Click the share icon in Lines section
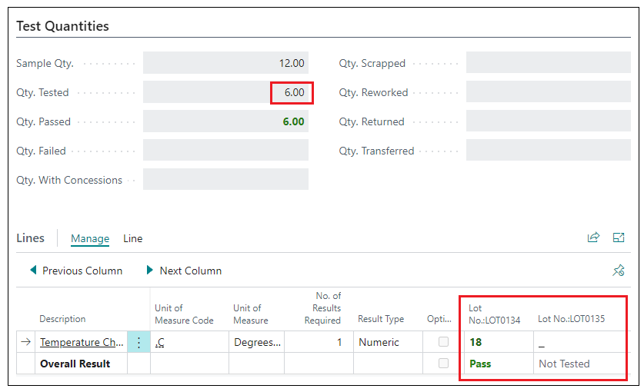Viewport: 644px width, 392px height. [x=593, y=238]
